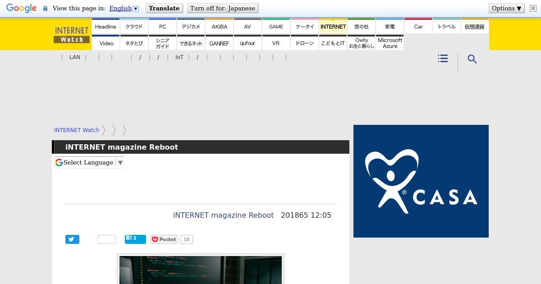Select the INTERNET tab
The width and height of the screenshot is (541, 284).
tap(333, 26)
